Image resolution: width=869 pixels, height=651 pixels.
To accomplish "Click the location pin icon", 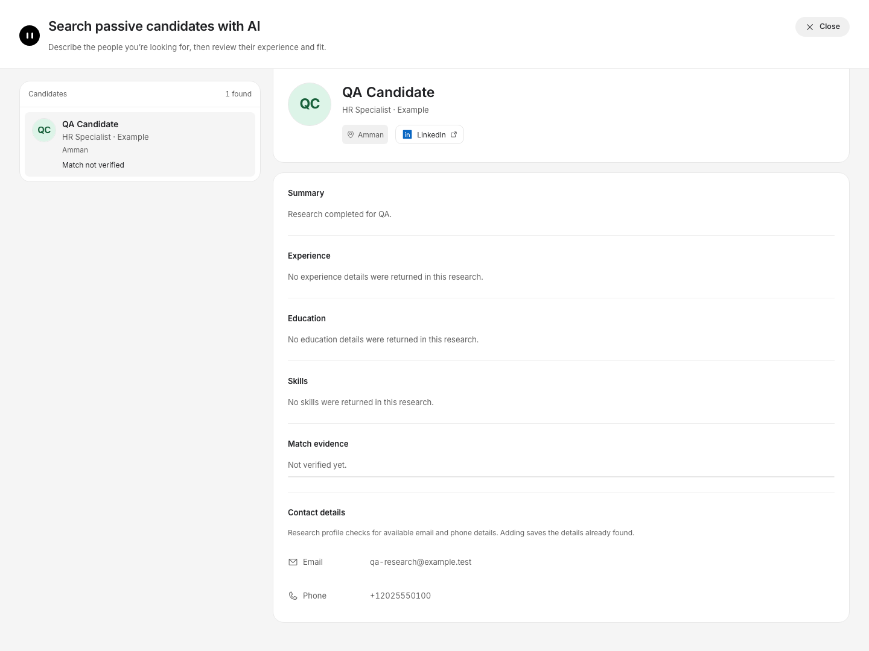I will tap(351, 134).
